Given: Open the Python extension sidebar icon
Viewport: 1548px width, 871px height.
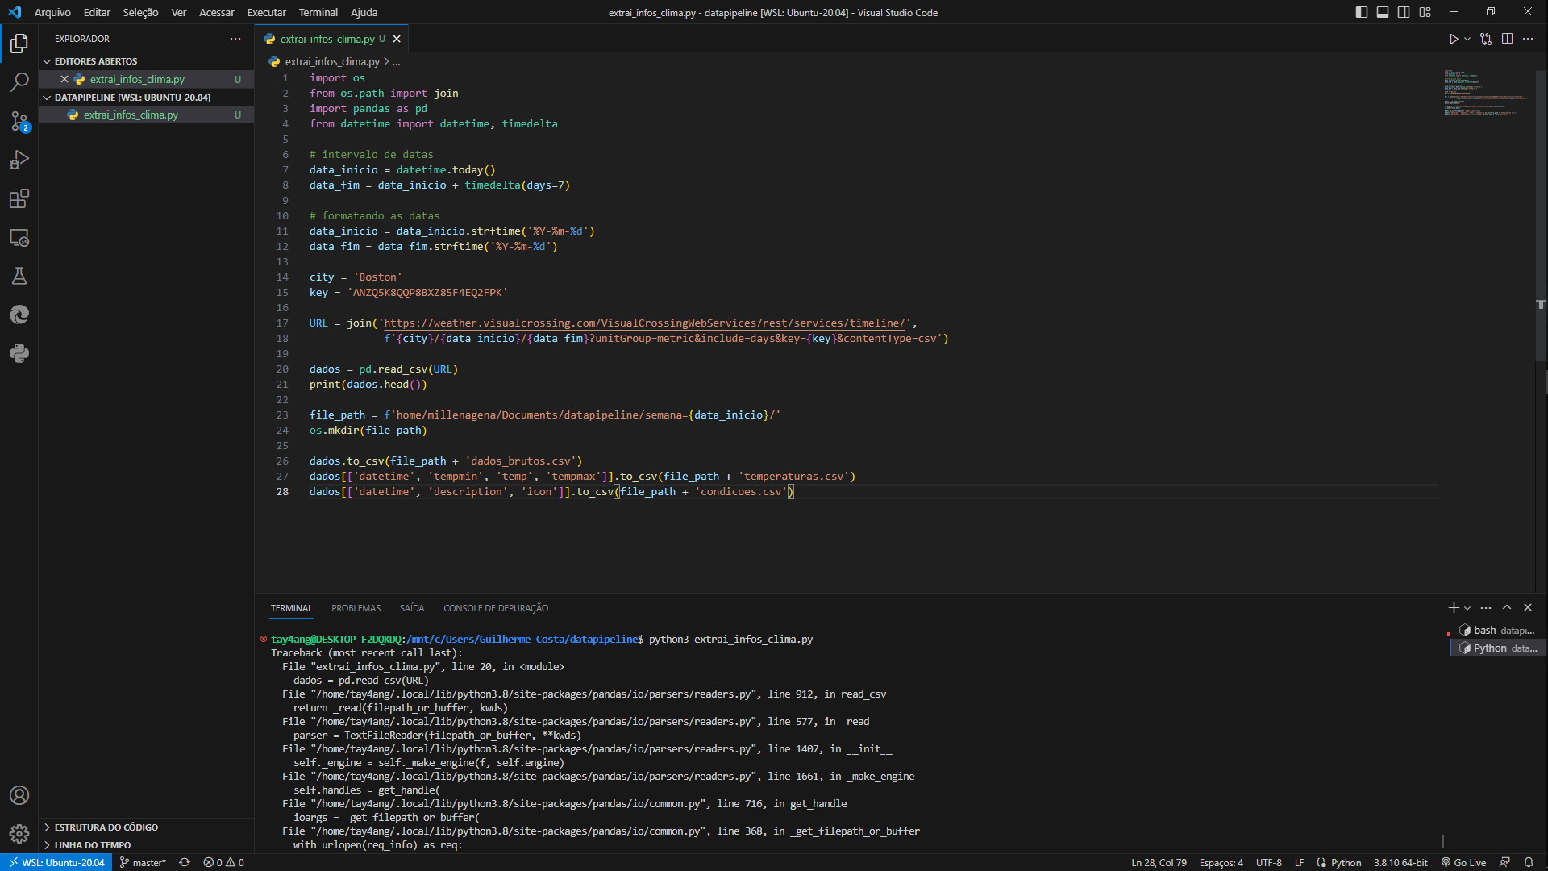Looking at the screenshot, I should click(x=19, y=353).
